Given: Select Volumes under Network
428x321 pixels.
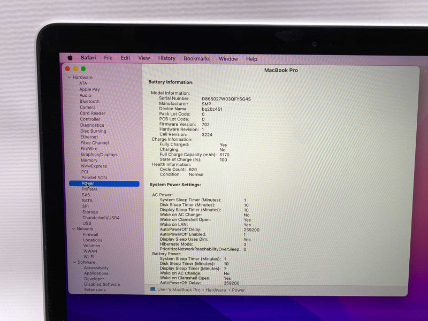Looking at the screenshot, I should pyautogui.click(x=91, y=246).
